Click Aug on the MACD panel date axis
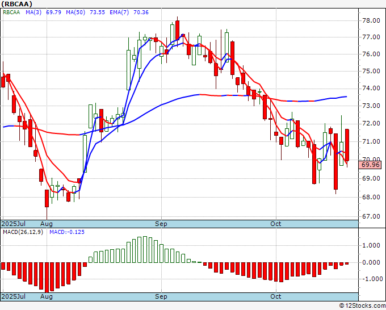 click(x=47, y=296)
